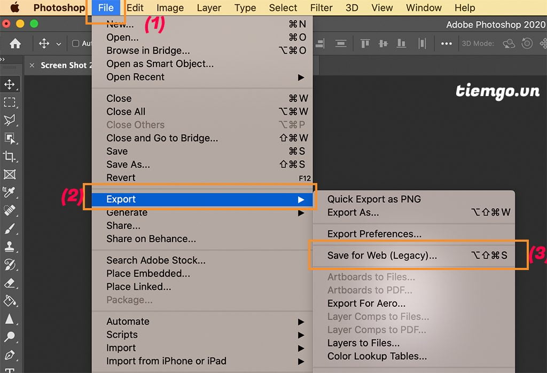Select the Move tool in the left toolbar
Viewport: 547px width, 373px height.
[x=10, y=84]
